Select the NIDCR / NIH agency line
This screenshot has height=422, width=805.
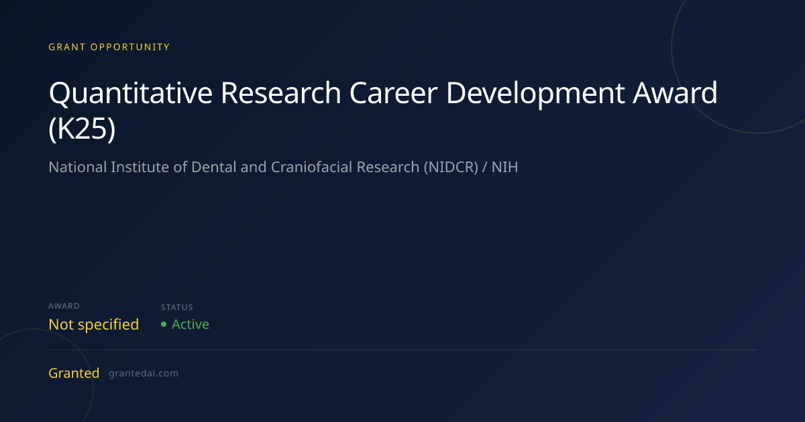(x=283, y=167)
